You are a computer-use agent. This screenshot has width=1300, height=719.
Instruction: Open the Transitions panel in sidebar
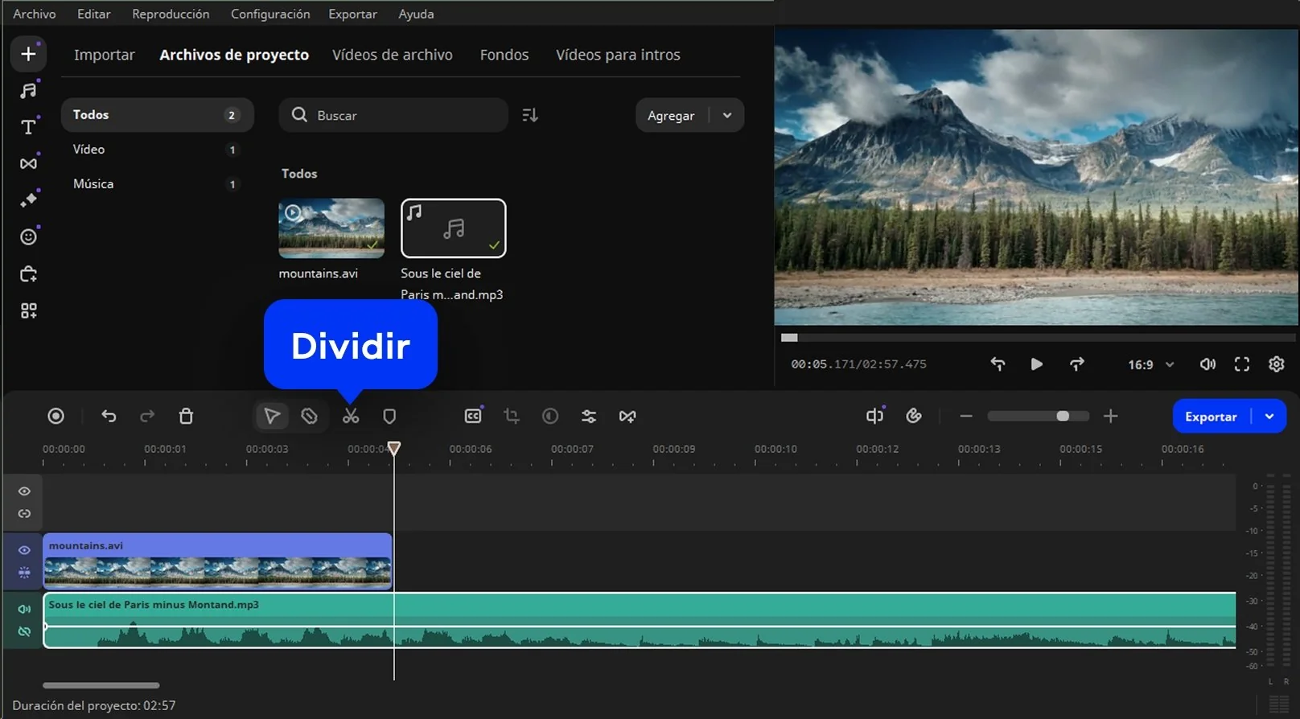pos(28,163)
